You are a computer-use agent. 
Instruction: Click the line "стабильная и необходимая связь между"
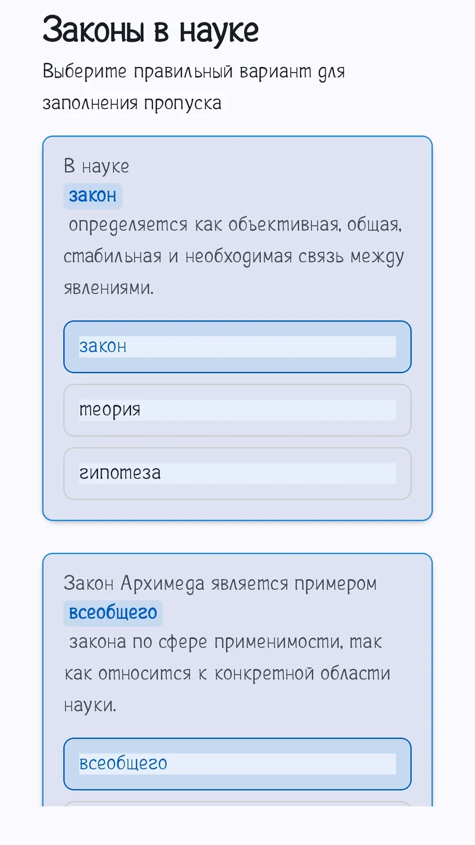pos(234,257)
